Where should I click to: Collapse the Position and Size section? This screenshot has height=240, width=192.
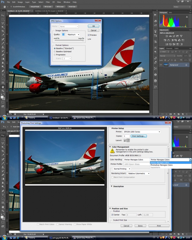[x=110, y=208]
